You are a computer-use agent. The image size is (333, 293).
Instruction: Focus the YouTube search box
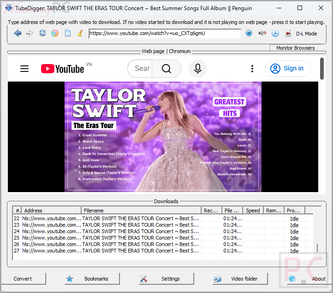(140, 68)
